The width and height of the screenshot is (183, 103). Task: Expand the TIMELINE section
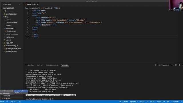pos(7,99)
